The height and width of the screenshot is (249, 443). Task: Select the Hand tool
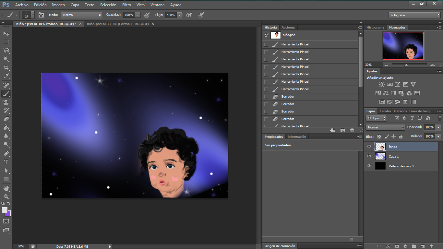[x=6, y=188]
